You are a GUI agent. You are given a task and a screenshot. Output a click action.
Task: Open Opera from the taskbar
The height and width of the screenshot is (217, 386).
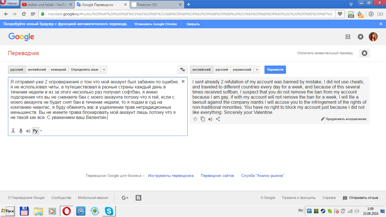(x=67, y=211)
